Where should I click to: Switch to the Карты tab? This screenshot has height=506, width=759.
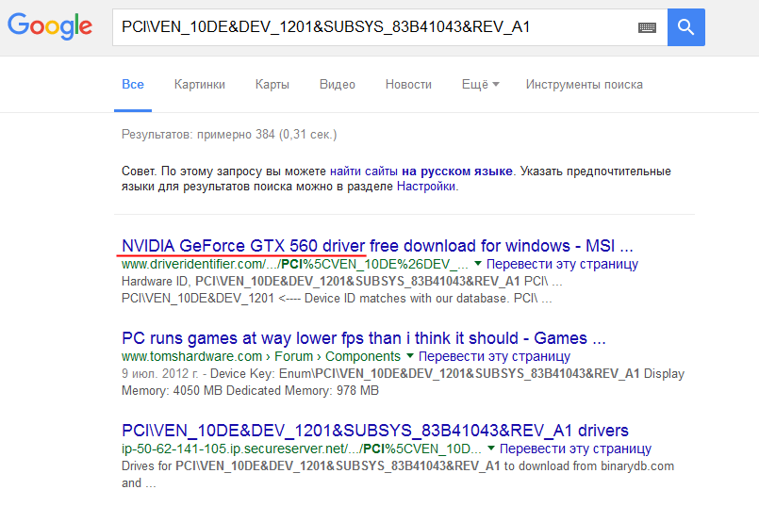[x=272, y=85]
